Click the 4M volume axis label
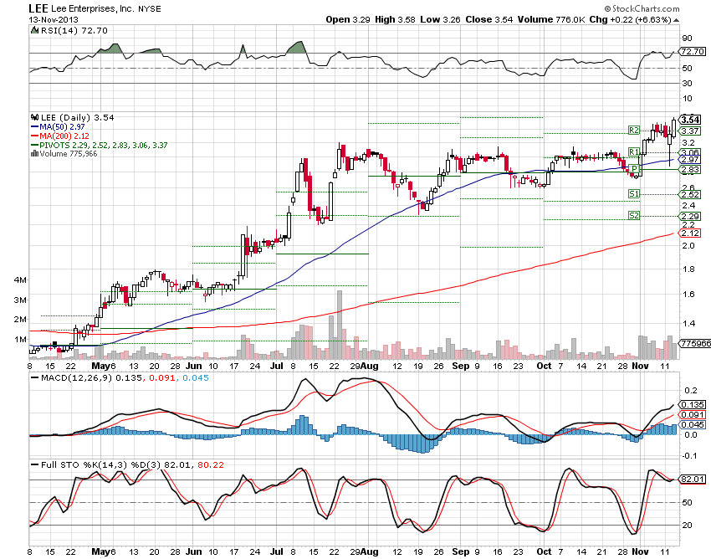This screenshot has width=711, height=559. pos(20,280)
